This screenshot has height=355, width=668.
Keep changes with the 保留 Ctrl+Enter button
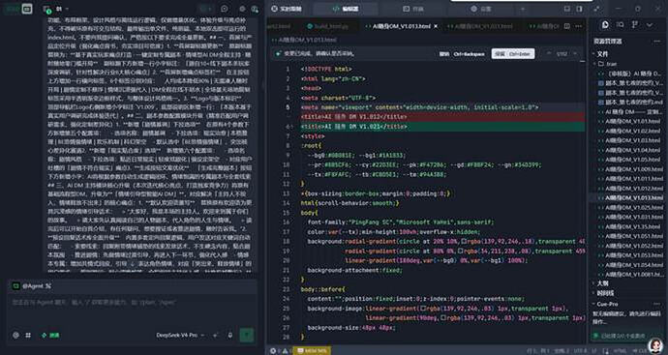click(x=512, y=54)
